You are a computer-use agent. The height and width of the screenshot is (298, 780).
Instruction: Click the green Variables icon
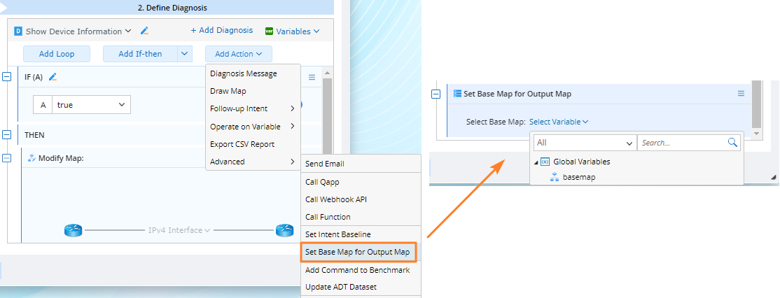(x=269, y=31)
